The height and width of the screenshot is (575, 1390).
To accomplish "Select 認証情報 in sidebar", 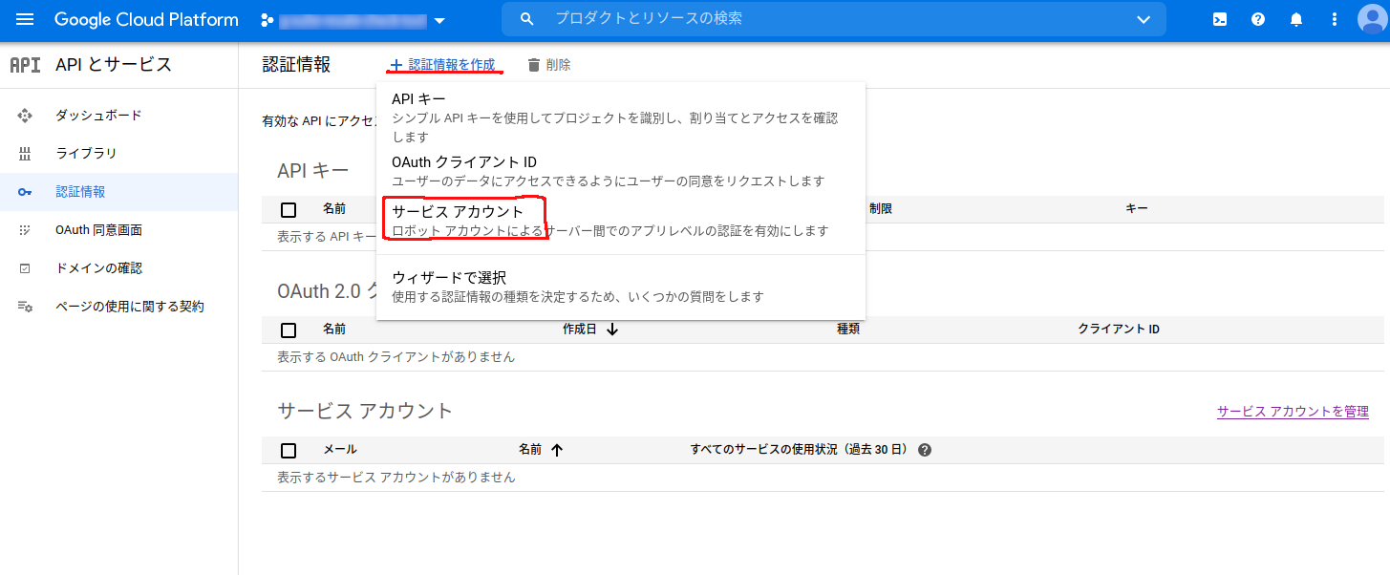I will (118, 192).
